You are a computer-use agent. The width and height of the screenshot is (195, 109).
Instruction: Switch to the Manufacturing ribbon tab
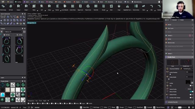(x=136, y=2)
